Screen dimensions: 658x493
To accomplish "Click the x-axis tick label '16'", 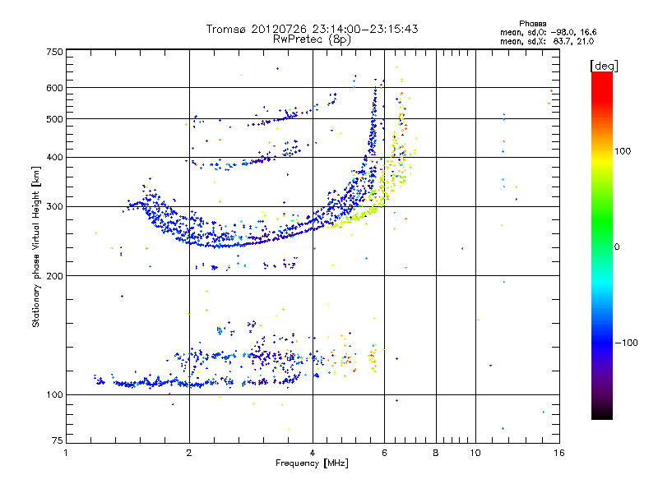I will 559,453.
